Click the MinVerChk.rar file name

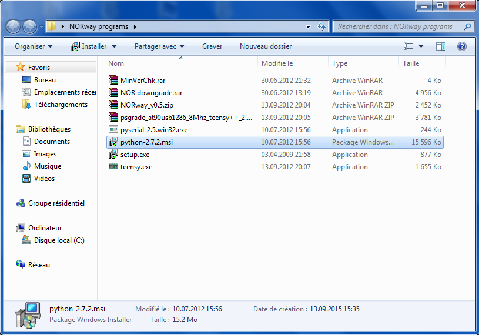click(x=143, y=81)
